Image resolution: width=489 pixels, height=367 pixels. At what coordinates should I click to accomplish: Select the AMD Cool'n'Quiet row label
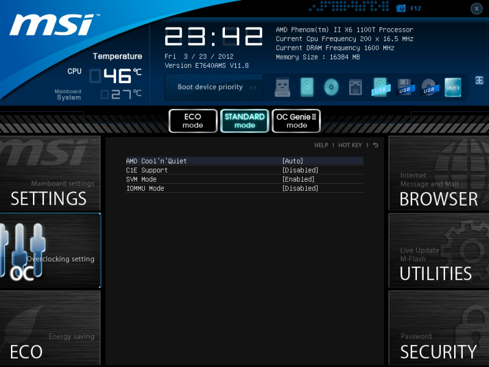(156, 161)
